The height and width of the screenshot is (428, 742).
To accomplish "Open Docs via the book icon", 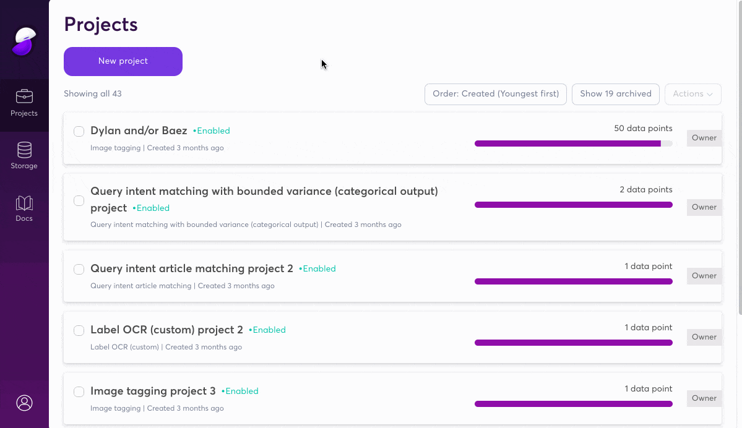I will [24, 203].
